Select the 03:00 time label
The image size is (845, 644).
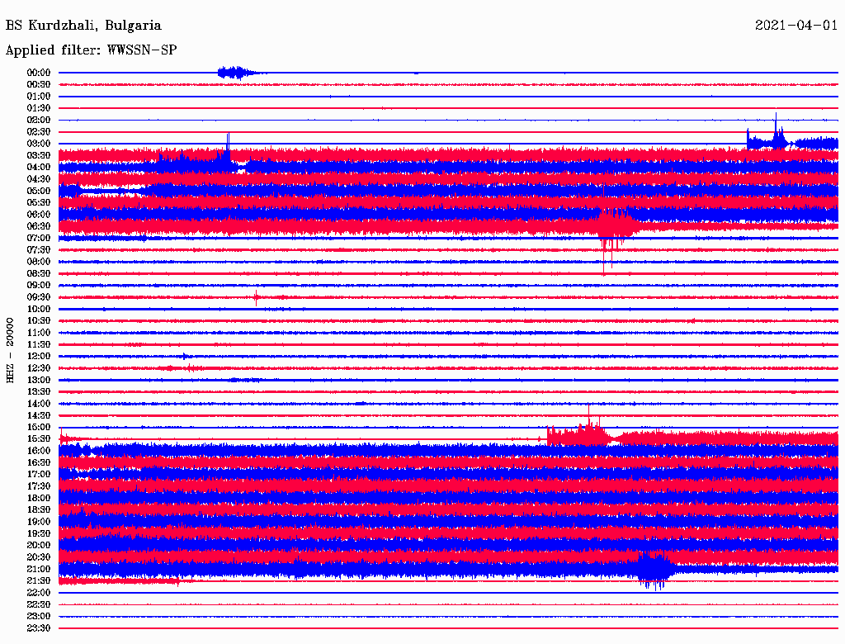pos(39,144)
